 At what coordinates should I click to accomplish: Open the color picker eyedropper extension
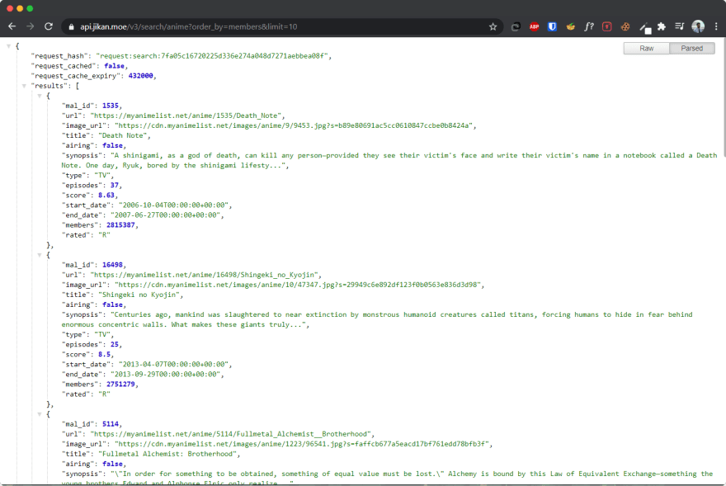point(645,28)
